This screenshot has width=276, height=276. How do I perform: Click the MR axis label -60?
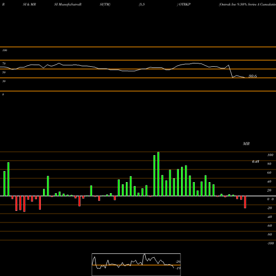pyautogui.click(x=269, y=226)
